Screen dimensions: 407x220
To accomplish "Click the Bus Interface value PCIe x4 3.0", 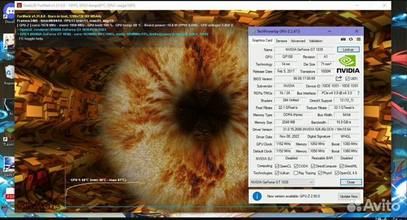I will point(337,93).
